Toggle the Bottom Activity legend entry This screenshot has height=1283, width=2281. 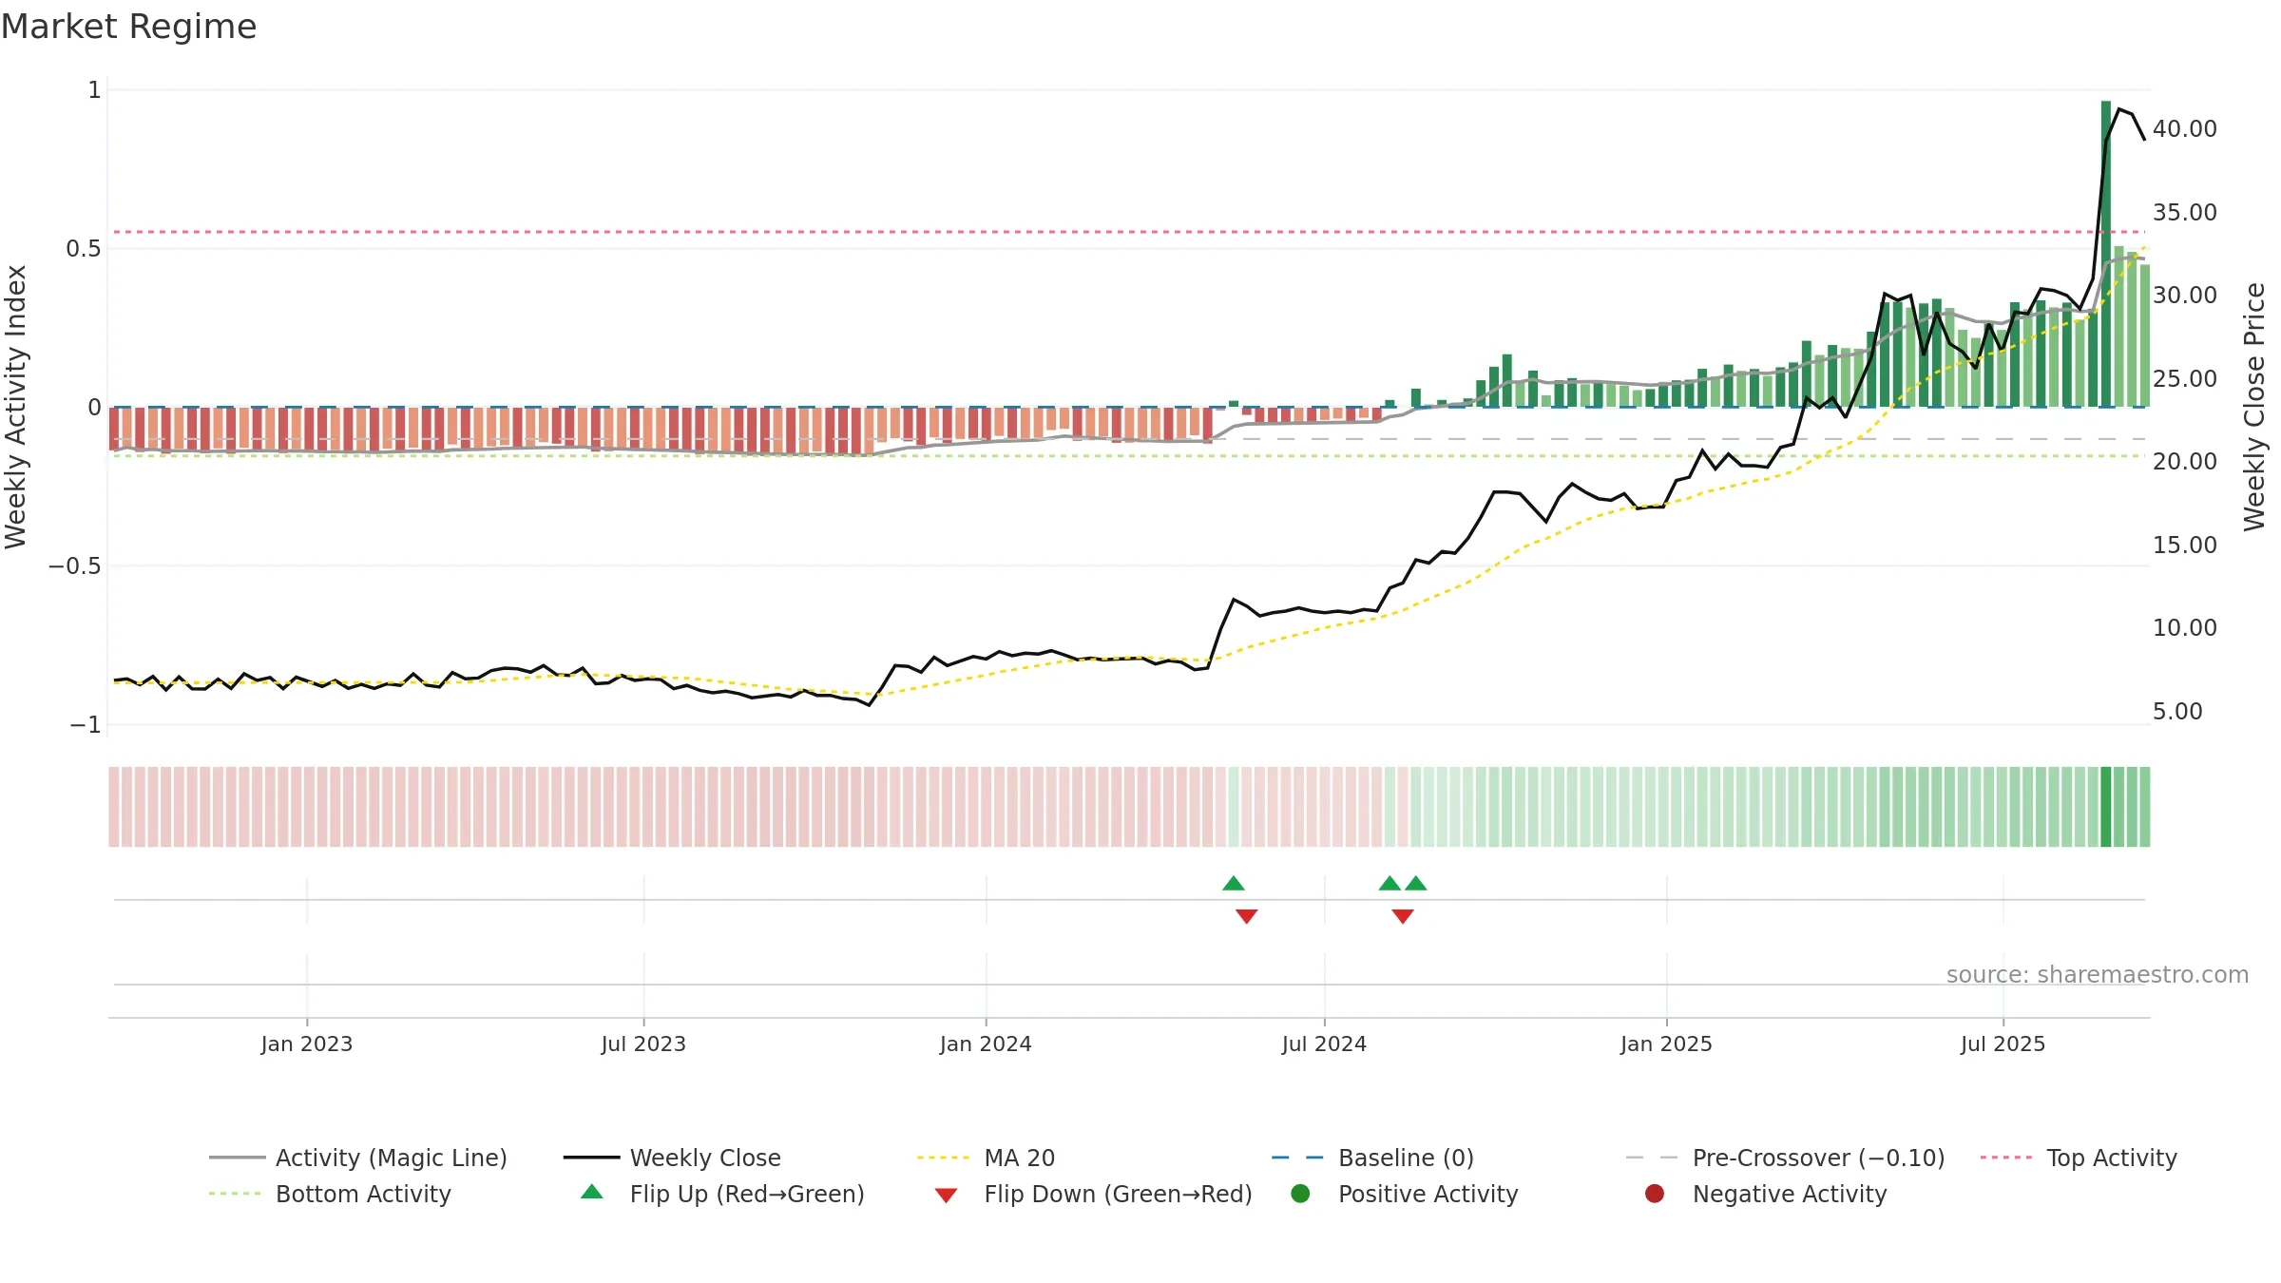point(330,1194)
